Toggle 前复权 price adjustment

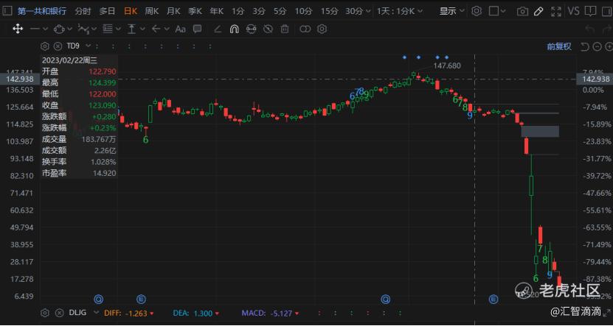pyautogui.click(x=559, y=47)
